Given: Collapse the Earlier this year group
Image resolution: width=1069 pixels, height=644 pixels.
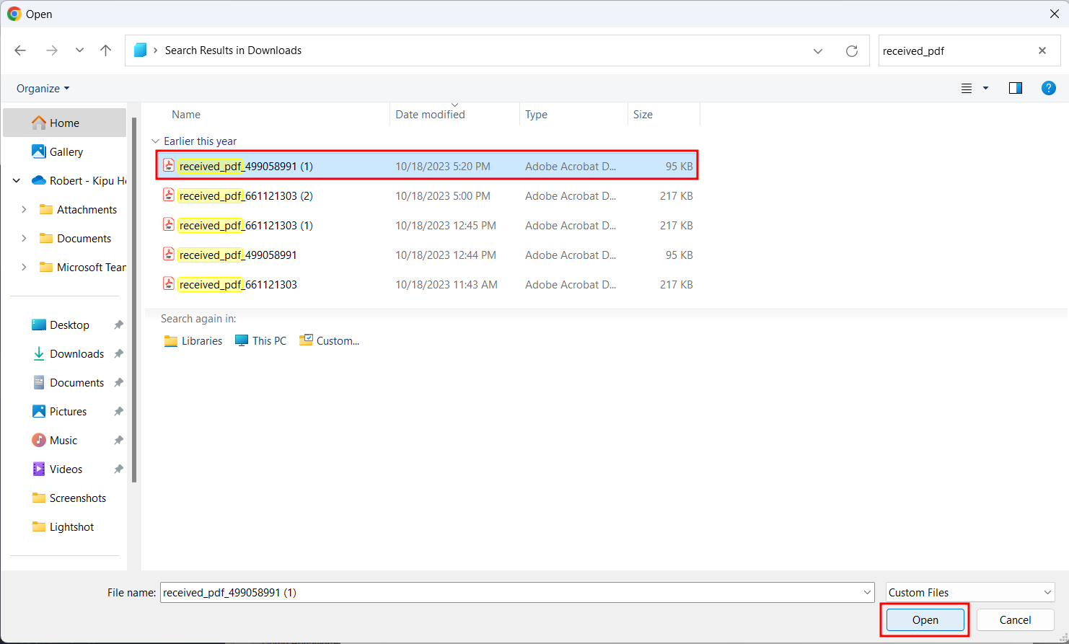Looking at the screenshot, I should pyautogui.click(x=155, y=141).
